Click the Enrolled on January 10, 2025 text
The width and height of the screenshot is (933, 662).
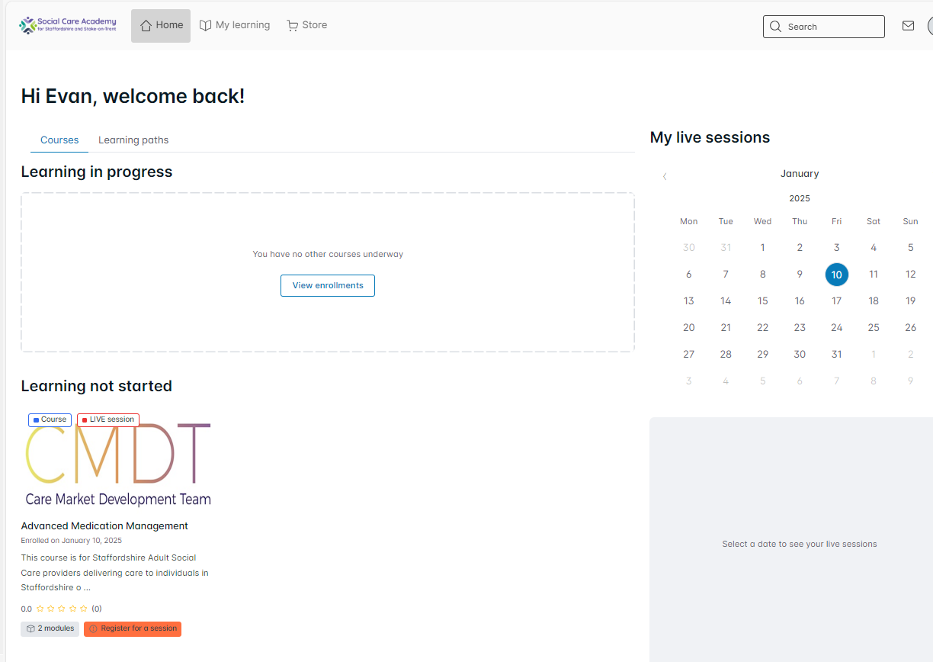click(71, 541)
